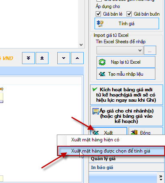The height and width of the screenshot is (183, 165).
Task: Click the green reload icon on Nạp lại từ Excel
Action: coord(102,62)
